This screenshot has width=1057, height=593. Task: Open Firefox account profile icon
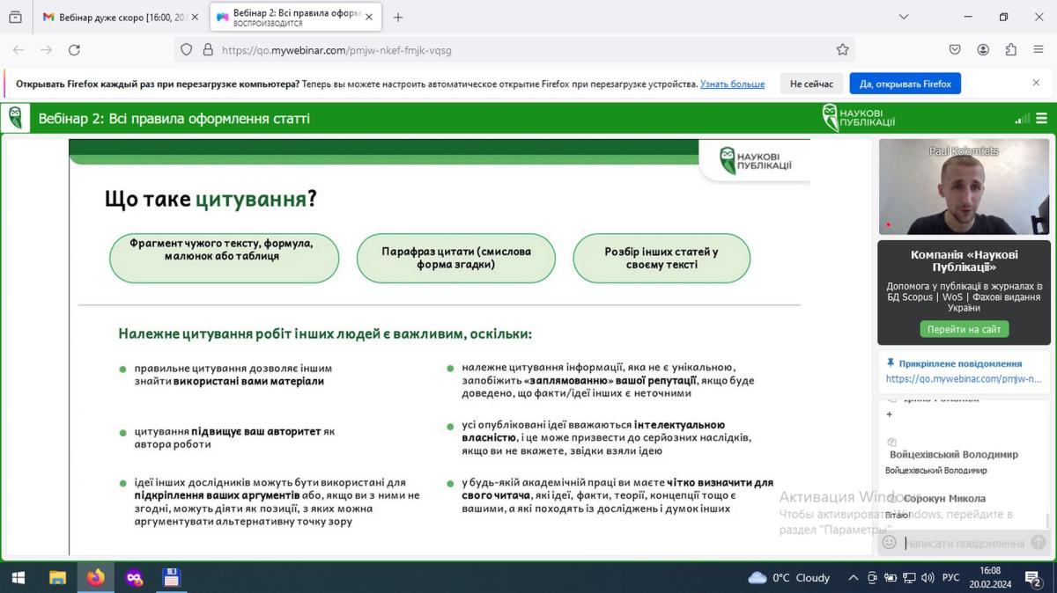[983, 50]
